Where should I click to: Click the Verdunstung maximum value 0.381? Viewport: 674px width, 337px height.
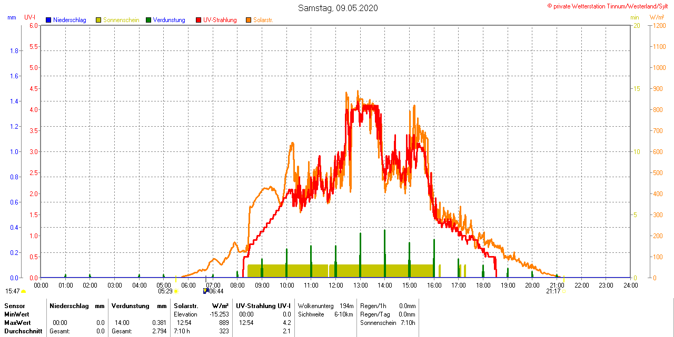[x=160, y=323]
